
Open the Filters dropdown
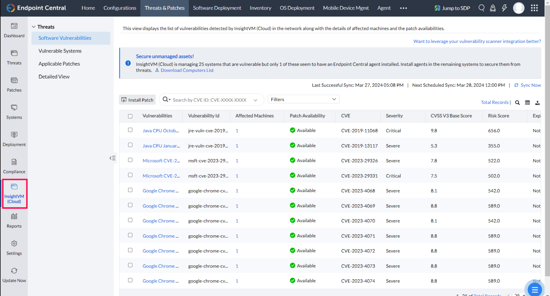pos(303,99)
